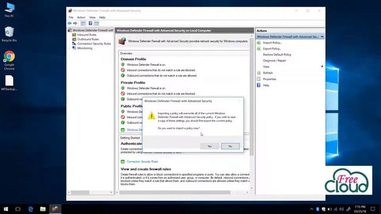Click the tree pane horizontal scrollbar
The width and height of the screenshot is (381, 214).
pyautogui.click(x=80, y=193)
